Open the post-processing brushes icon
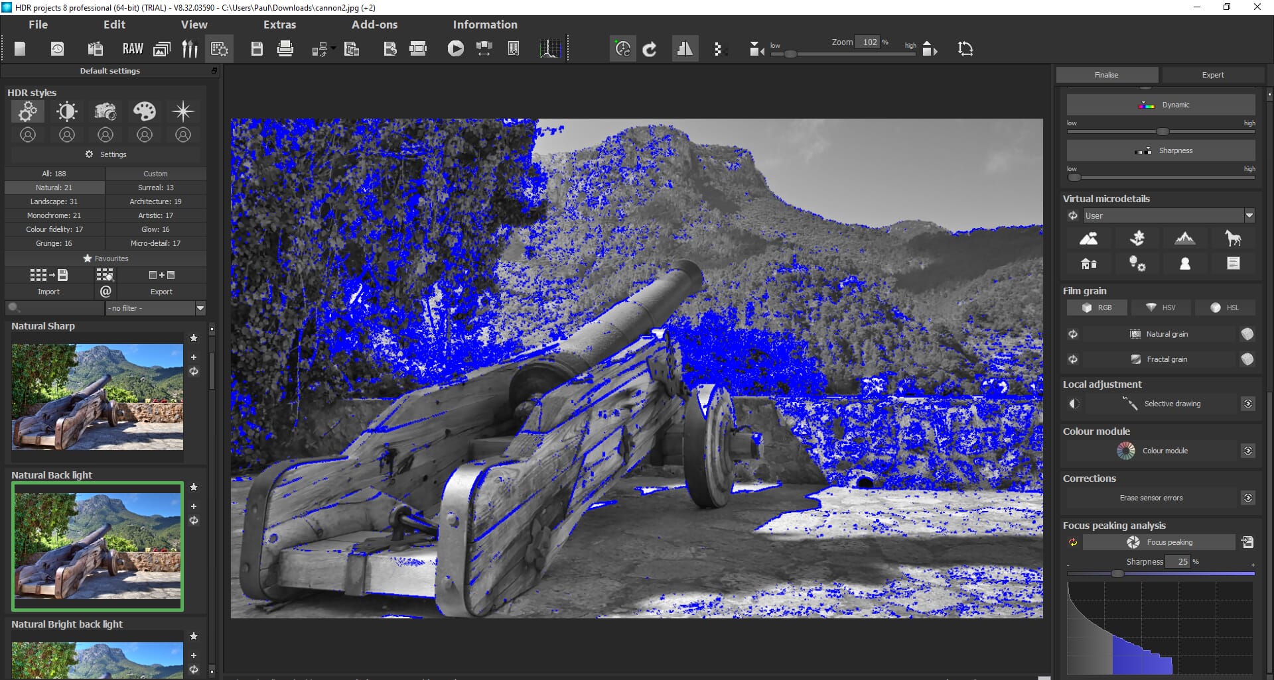This screenshot has height=680, width=1274. tap(190, 48)
